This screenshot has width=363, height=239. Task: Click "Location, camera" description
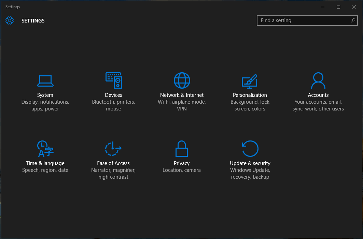(182, 170)
